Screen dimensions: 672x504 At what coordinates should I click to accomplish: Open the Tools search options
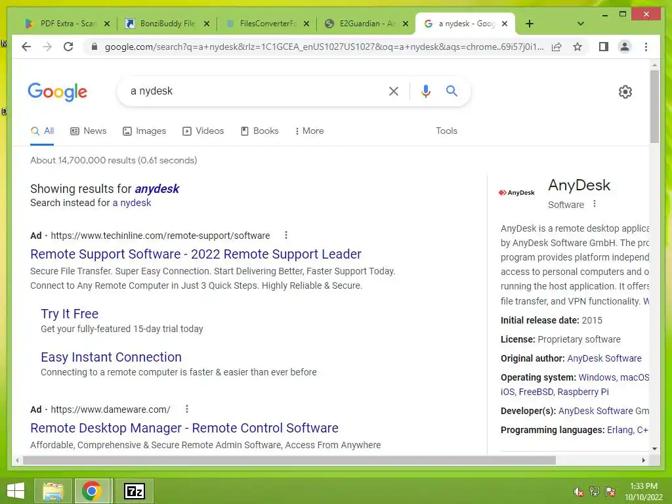click(x=446, y=131)
